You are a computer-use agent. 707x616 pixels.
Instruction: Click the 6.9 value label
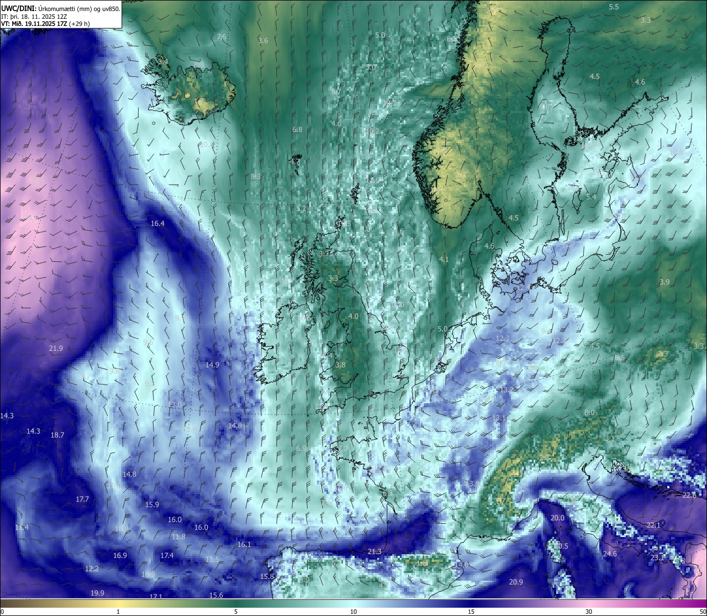[301, 449]
